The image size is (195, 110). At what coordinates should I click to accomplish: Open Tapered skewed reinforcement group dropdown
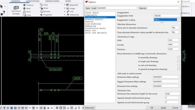[x=172, y=98]
